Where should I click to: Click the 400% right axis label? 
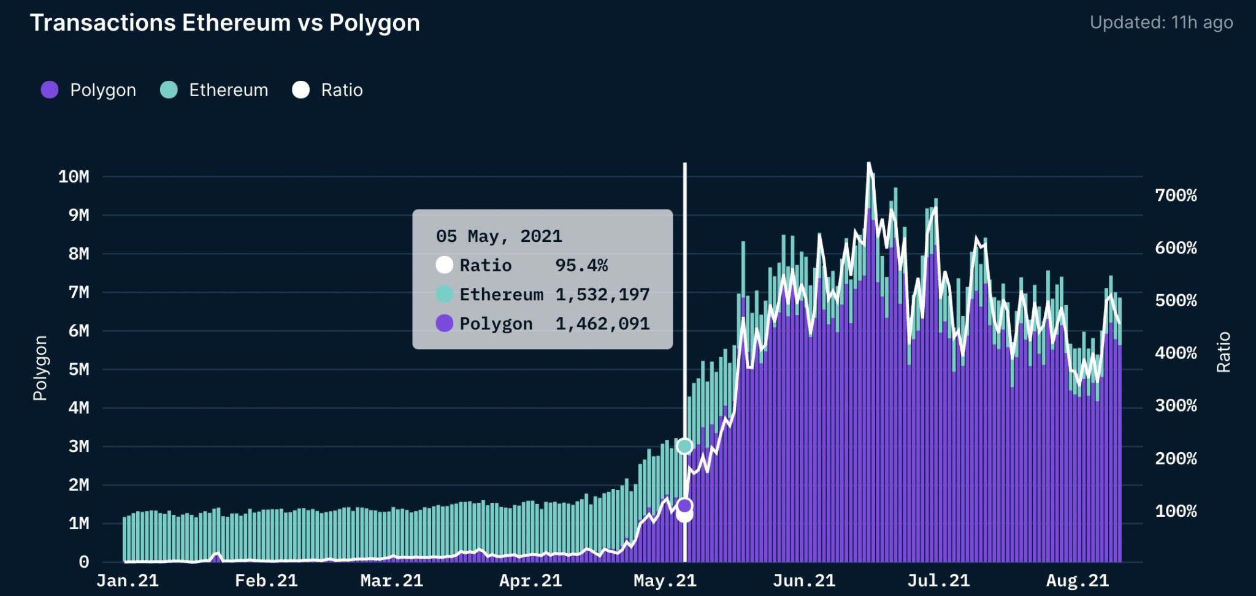(1176, 353)
